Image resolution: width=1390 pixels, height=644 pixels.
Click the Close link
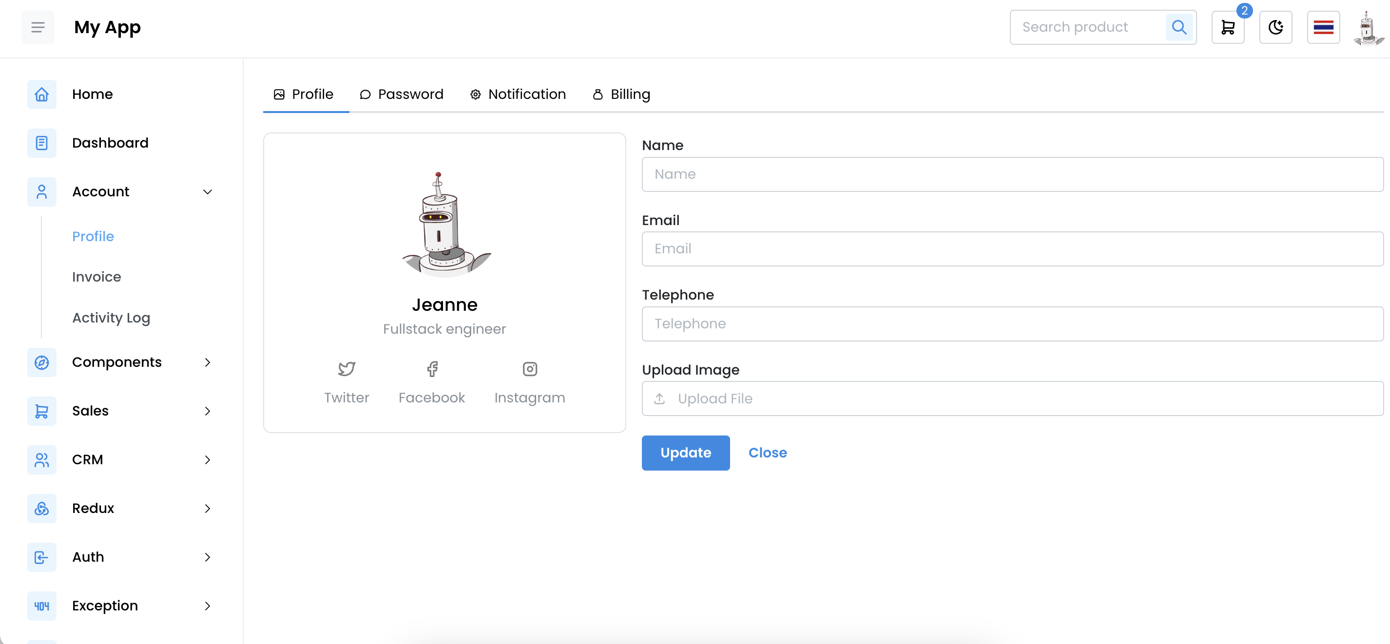click(767, 453)
